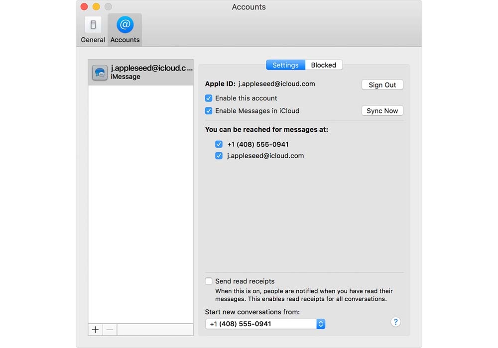This screenshot has width=498, height=348.
Task: Click the 'Start new conversations from:' label
Action: tap(252, 312)
